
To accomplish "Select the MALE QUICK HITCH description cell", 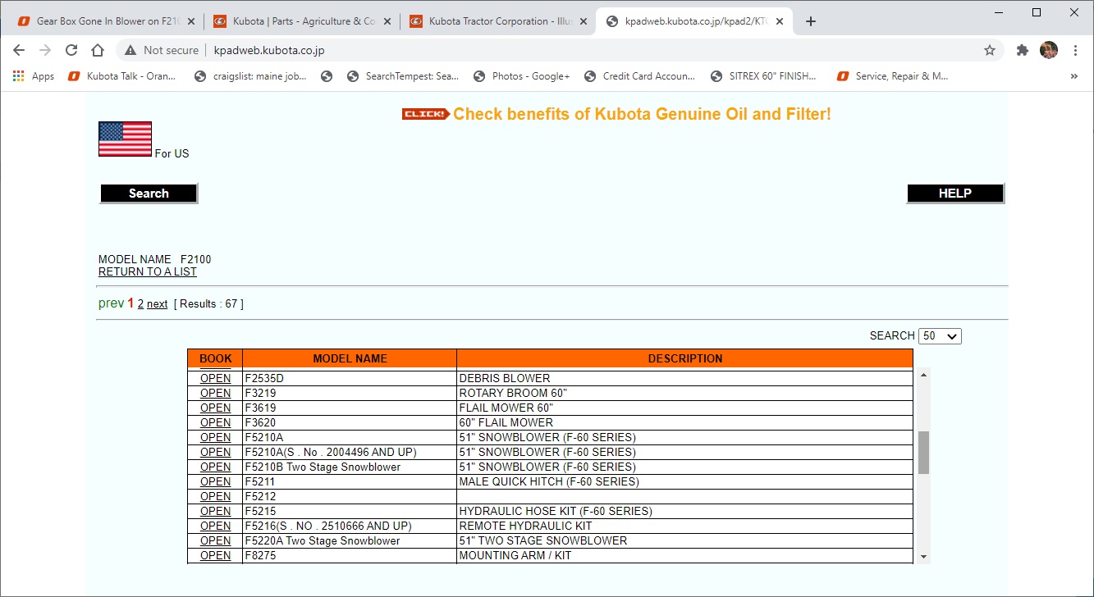I will 684,481.
